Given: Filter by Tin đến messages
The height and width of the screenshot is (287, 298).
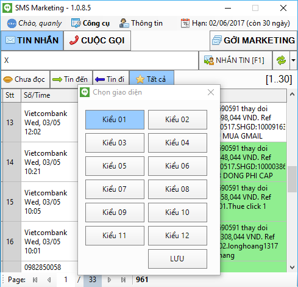Looking at the screenshot, I should 71,79.
